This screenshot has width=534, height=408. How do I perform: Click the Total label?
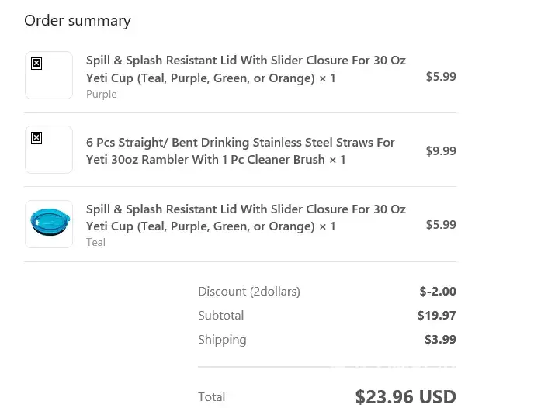212,397
